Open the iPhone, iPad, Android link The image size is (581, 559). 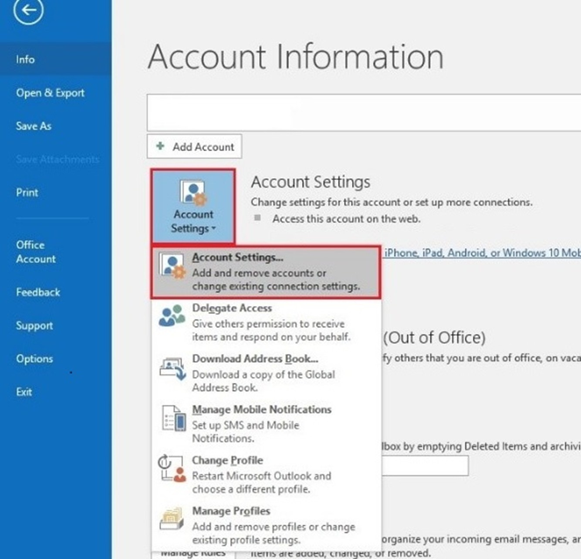tap(482, 253)
